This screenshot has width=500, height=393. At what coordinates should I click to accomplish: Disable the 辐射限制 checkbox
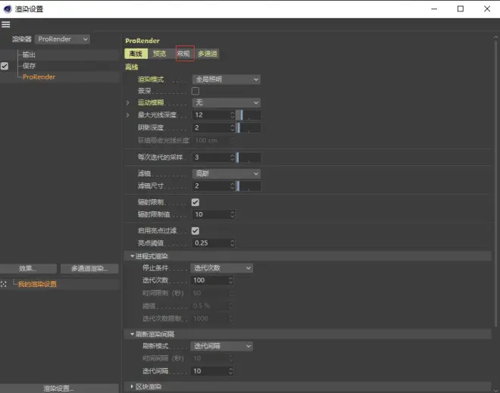[x=195, y=203]
